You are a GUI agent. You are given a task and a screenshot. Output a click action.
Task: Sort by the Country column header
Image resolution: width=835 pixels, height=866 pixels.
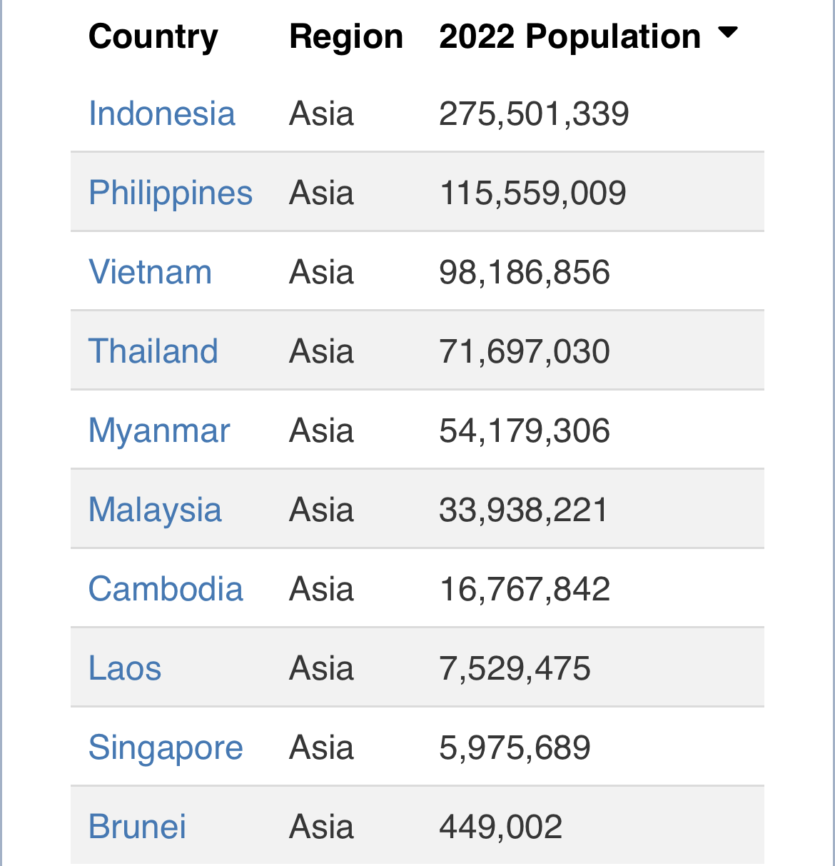[x=153, y=36]
